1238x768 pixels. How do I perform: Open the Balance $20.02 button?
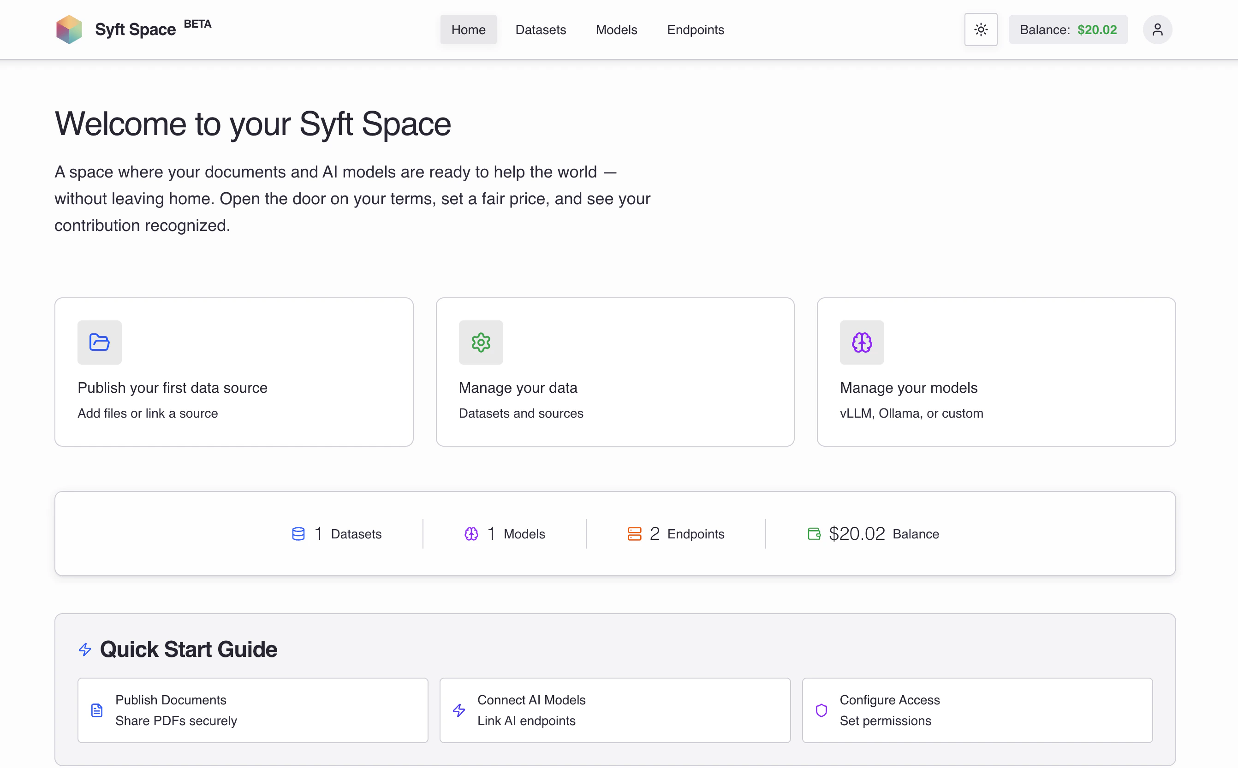coord(1068,30)
